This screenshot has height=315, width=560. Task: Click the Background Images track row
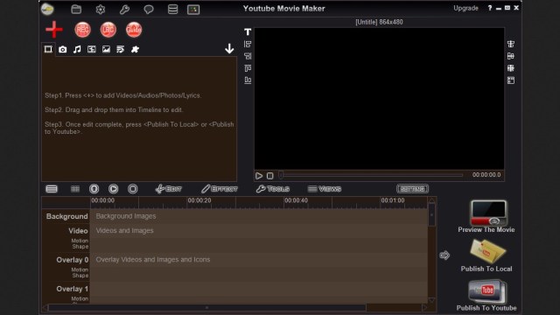(259, 216)
